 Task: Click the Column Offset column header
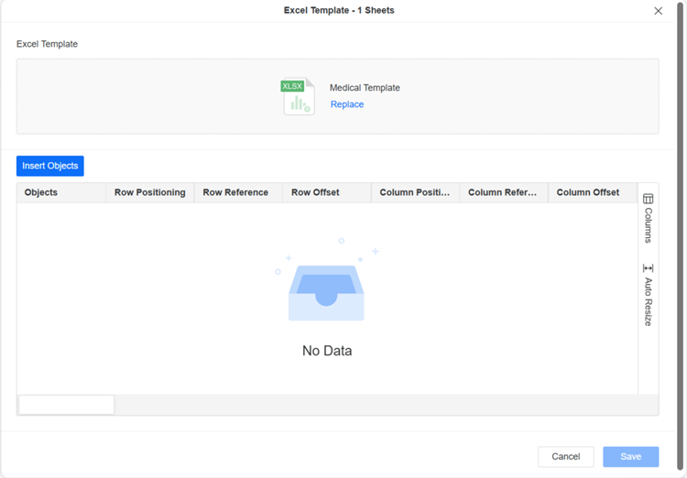click(x=587, y=193)
